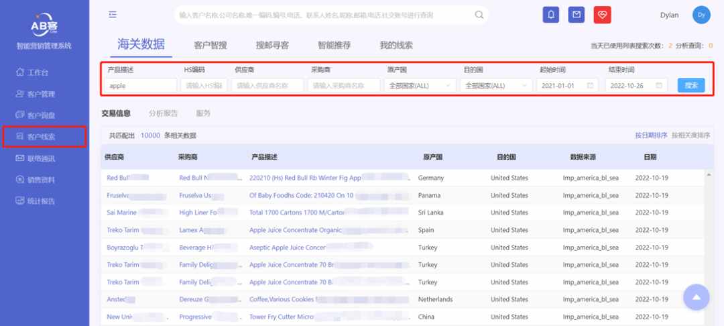The width and height of the screenshot is (724, 326).
Task: Click the 日期 column header
Action: pyautogui.click(x=650, y=157)
